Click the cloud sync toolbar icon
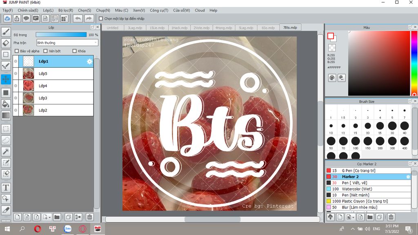The height and width of the screenshot is (235, 418). tap(7, 19)
